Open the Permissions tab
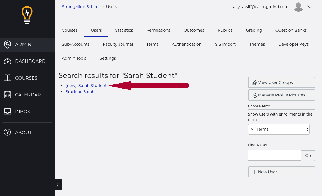 point(158,30)
